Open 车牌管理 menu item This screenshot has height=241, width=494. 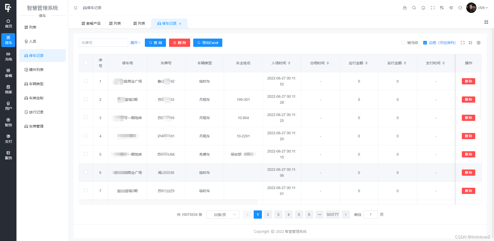(42, 126)
